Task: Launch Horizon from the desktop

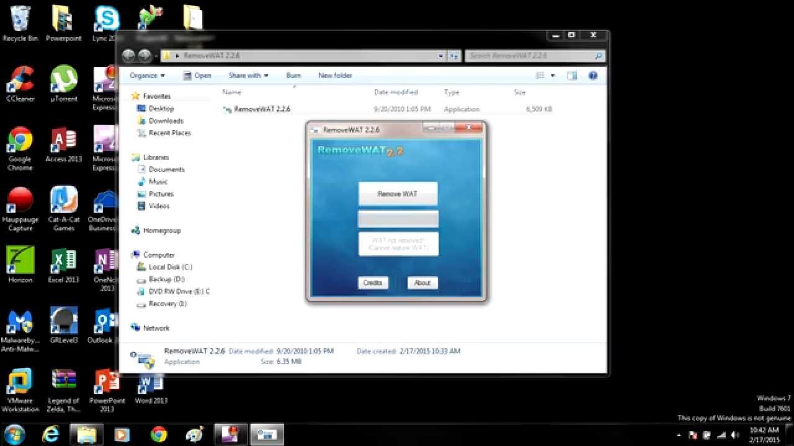Action: point(20,265)
